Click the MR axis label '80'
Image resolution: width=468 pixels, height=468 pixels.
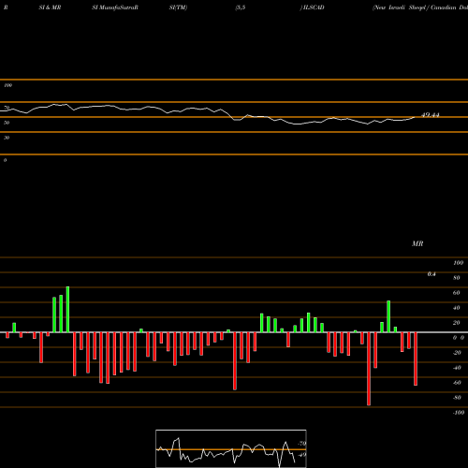coord(457,278)
